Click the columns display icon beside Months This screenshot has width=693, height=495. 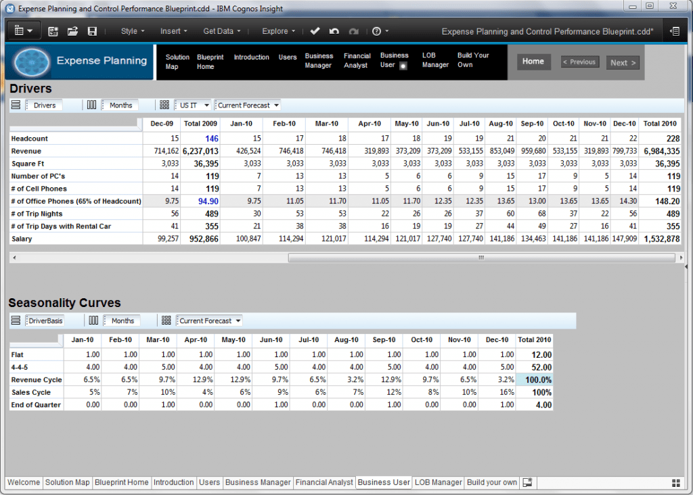click(93, 105)
